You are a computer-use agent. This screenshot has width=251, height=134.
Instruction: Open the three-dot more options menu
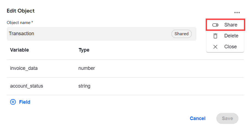[x=237, y=13]
